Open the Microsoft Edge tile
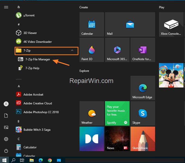The width and height of the screenshot is (185, 163). (x=143, y=88)
